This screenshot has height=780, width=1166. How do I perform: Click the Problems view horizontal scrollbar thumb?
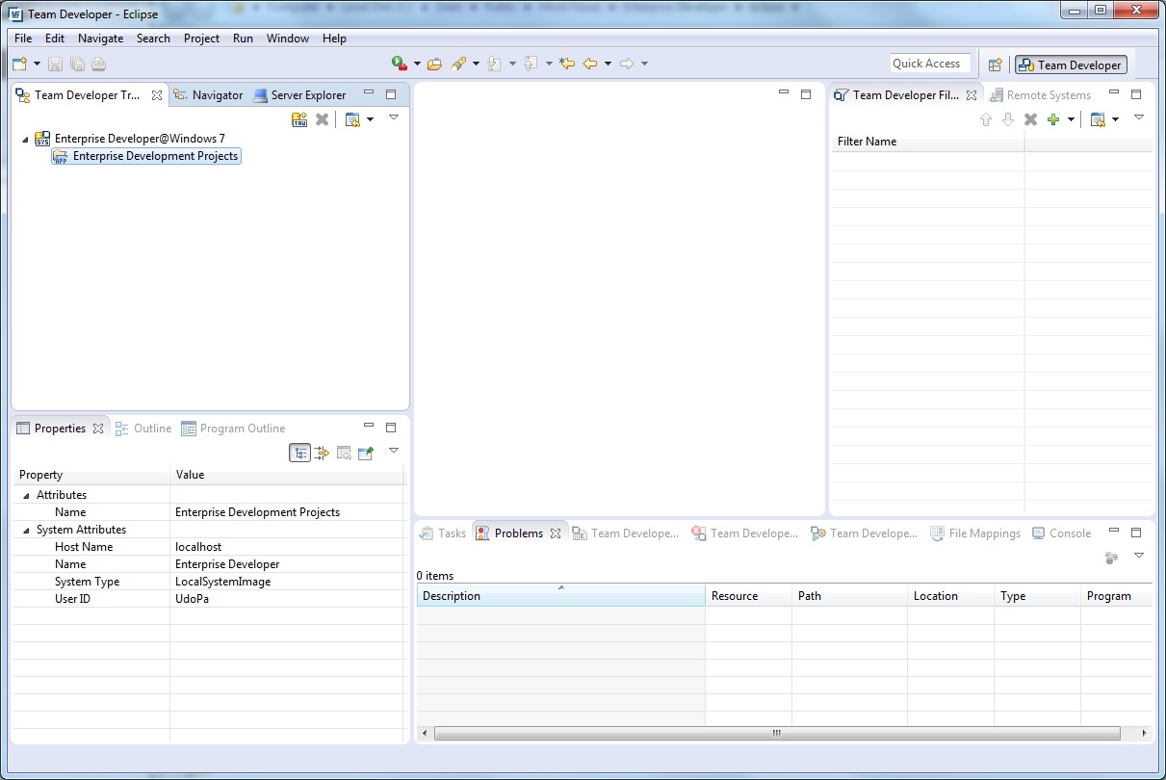(777, 733)
